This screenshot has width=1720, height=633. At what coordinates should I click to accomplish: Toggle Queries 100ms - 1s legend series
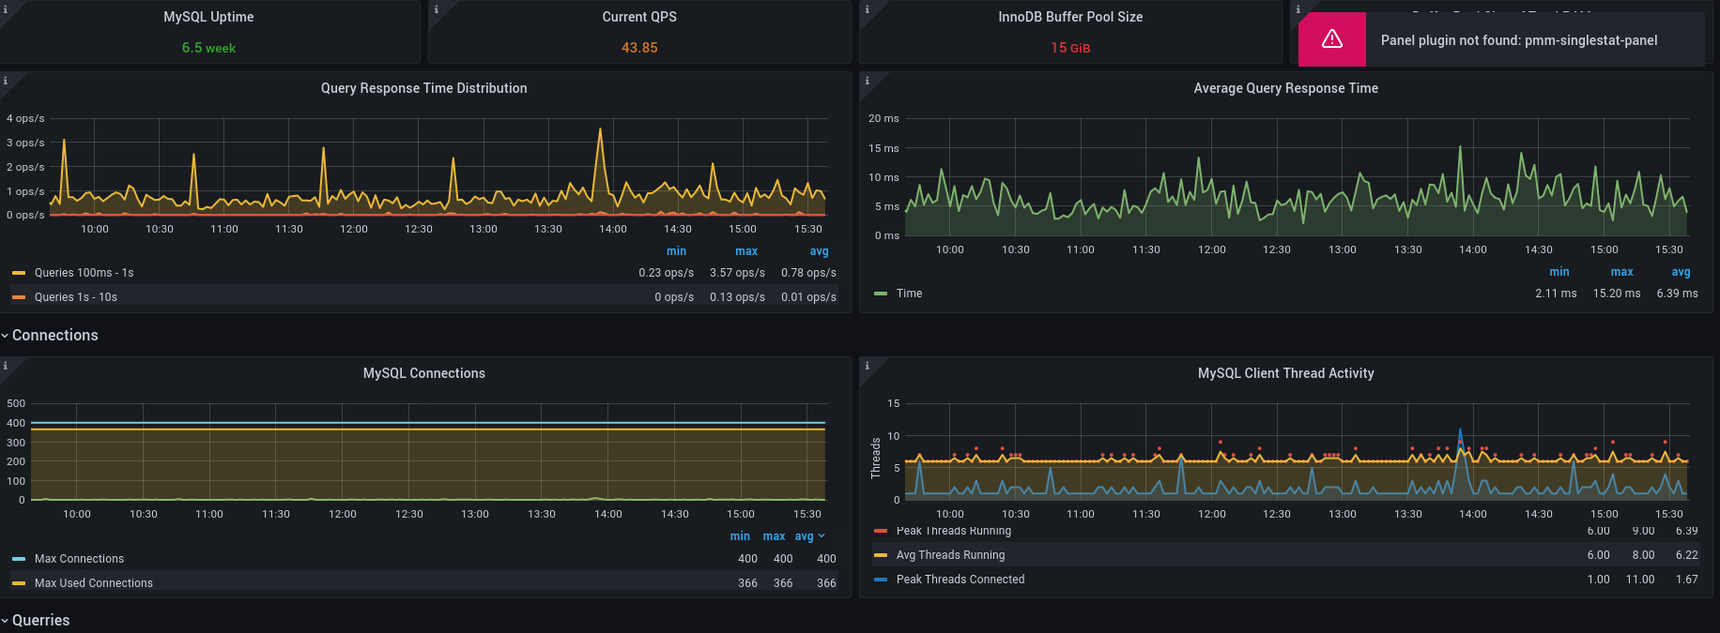[x=84, y=273]
